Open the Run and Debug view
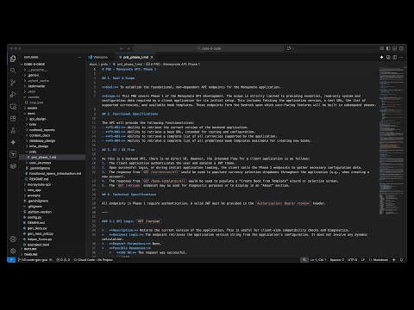This screenshot has height=310, width=414. [13, 95]
